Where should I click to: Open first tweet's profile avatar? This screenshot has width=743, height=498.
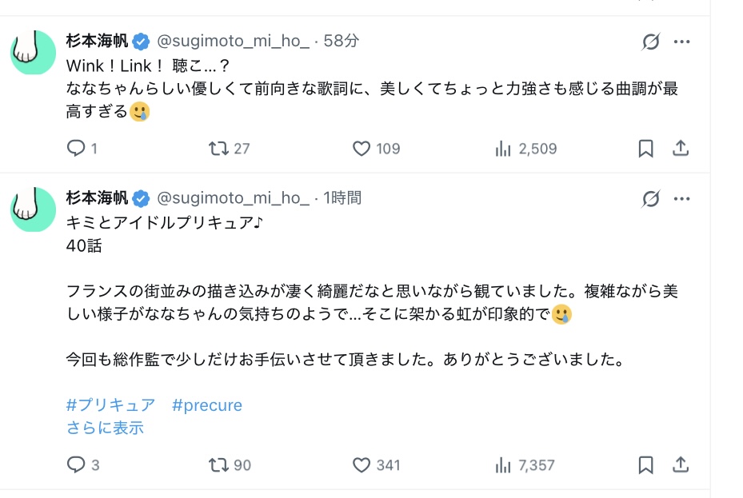pos(33,53)
